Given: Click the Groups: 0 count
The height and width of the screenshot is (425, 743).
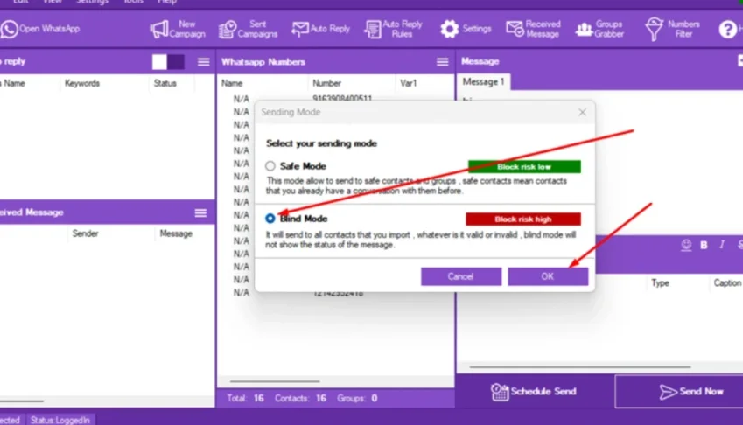Looking at the screenshot, I should click(x=357, y=399).
